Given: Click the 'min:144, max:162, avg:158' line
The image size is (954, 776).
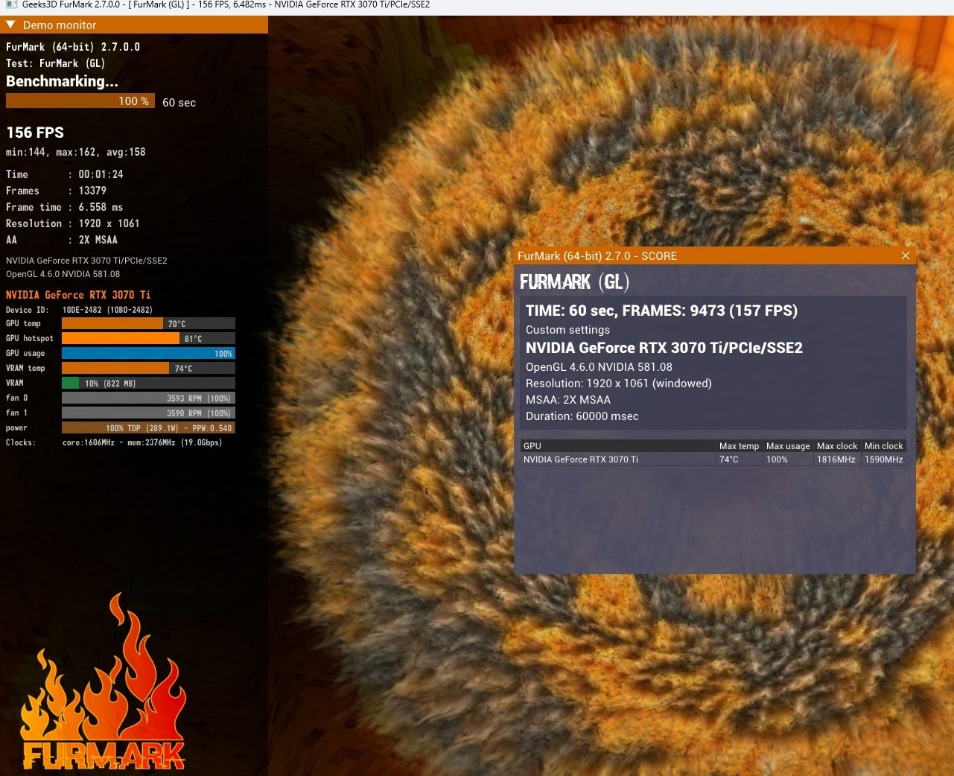Looking at the screenshot, I should [76, 152].
